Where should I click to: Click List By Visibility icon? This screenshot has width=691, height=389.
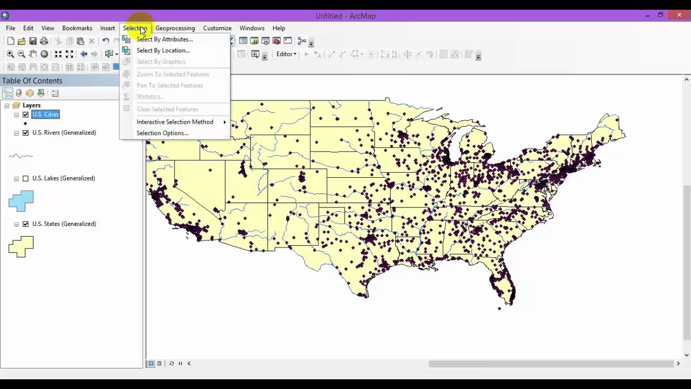coord(30,93)
